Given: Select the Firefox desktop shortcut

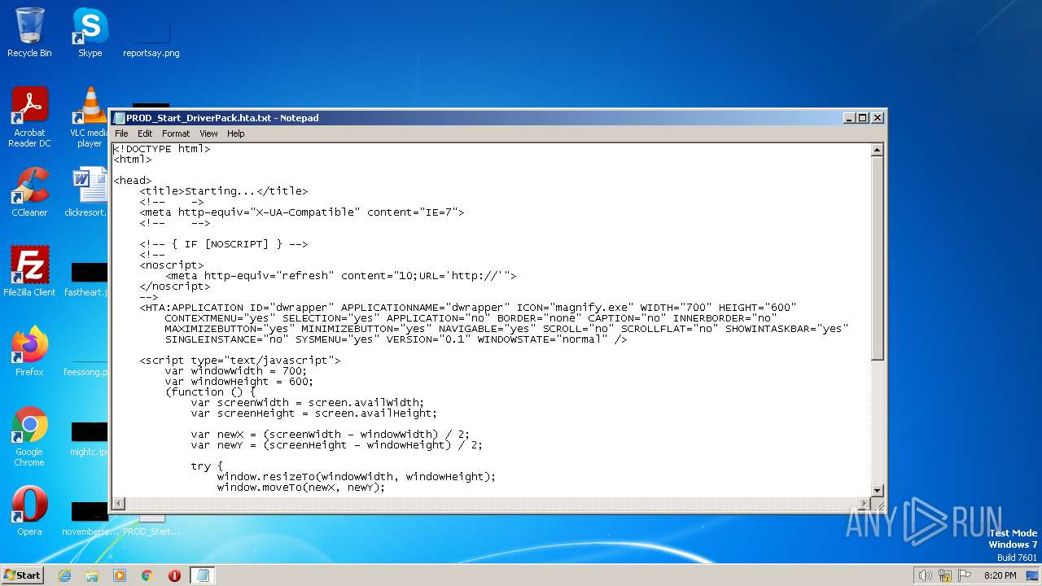Looking at the screenshot, I should 29,352.
